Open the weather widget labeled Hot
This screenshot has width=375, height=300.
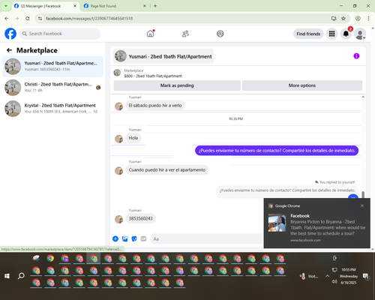coord(309,276)
